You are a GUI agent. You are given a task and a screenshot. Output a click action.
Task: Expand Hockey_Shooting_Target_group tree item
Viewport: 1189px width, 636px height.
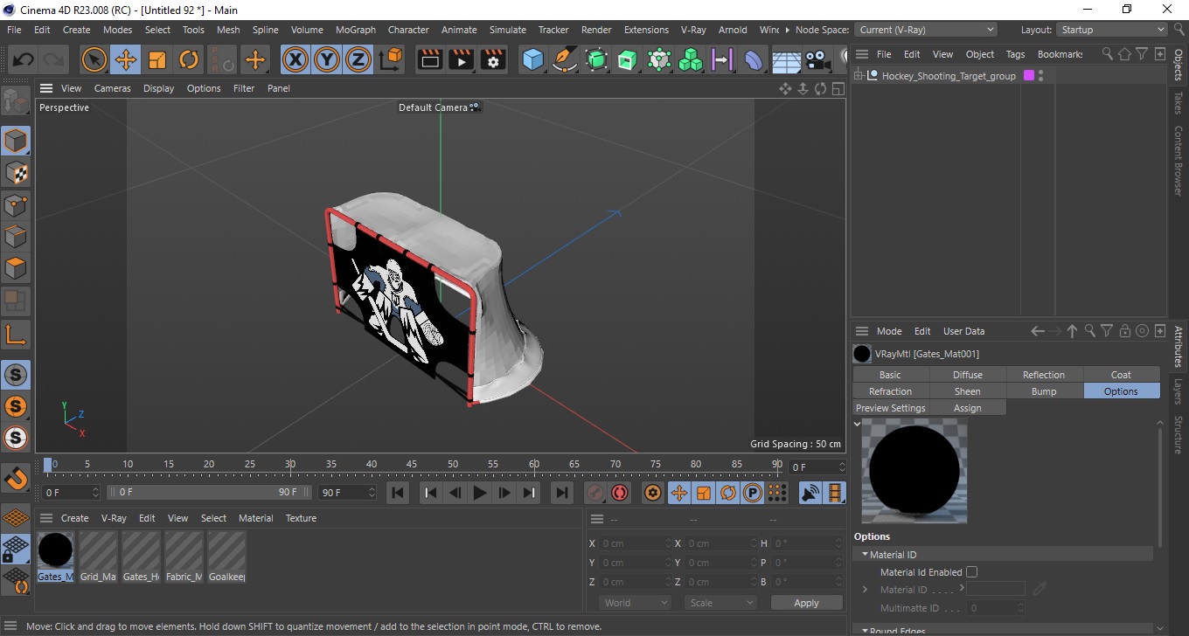pyautogui.click(x=859, y=76)
